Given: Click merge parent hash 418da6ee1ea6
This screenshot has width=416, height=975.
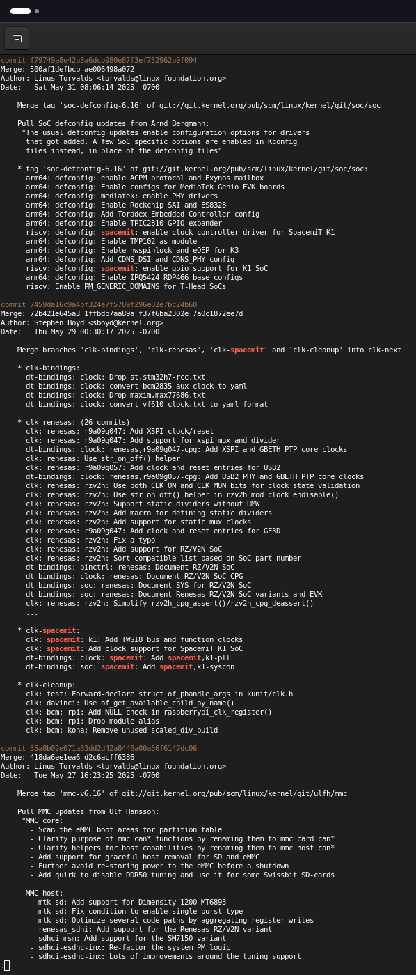Looking at the screenshot, I should click(x=55, y=758).
